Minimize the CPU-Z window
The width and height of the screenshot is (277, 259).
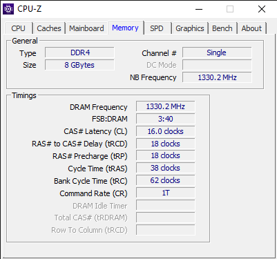click(199, 9)
